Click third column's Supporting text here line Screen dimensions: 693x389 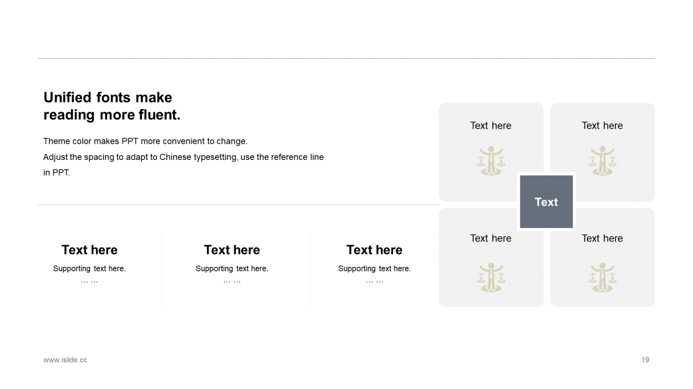pos(374,269)
